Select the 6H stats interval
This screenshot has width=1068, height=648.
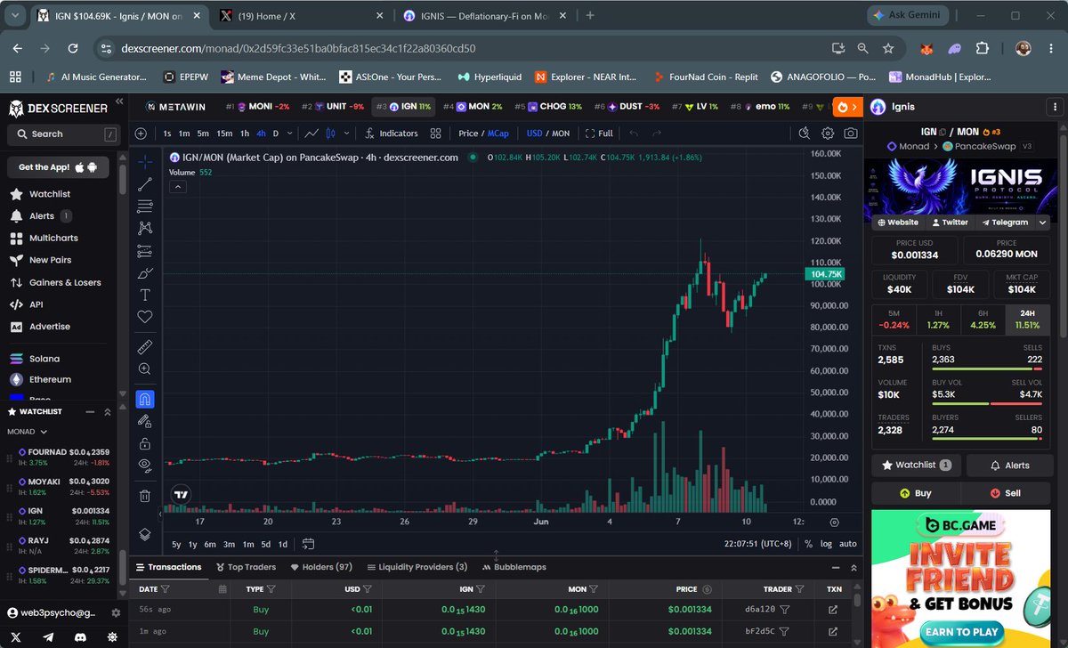[x=983, y=319]
